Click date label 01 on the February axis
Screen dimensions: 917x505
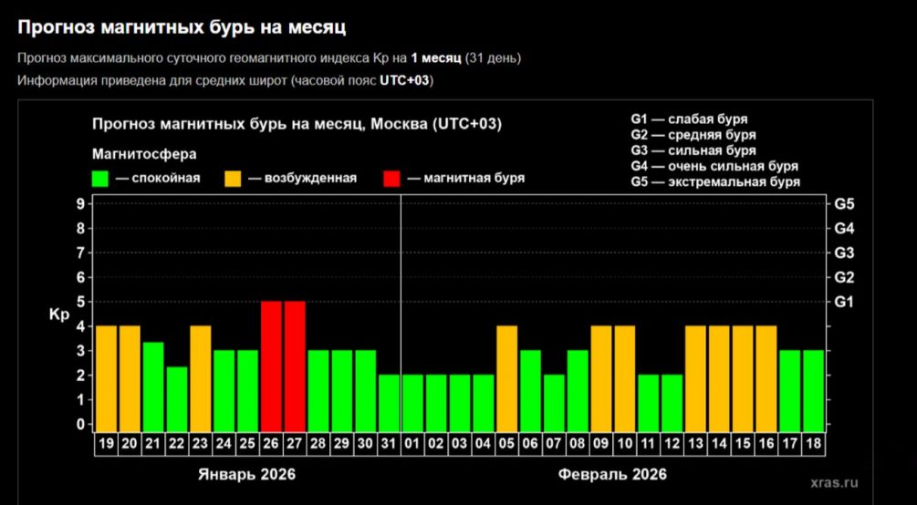pyautogui.click(x=413, y=443)
